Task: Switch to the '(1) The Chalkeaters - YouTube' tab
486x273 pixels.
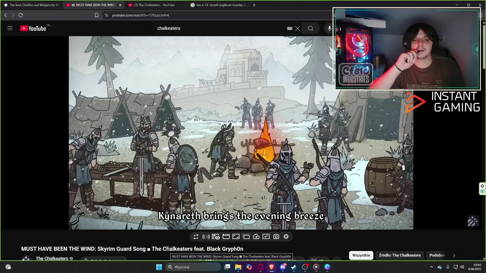Action: (x=156, y=5)
